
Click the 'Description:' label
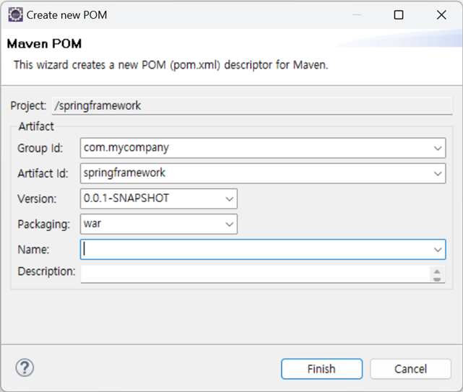[47, 271]
